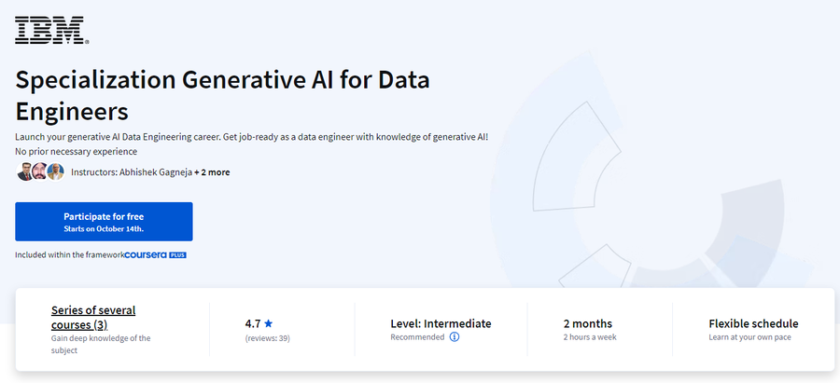Click the 2 months duration text
The width and height of the screenshot is (840, 383).
pos(588,323)
